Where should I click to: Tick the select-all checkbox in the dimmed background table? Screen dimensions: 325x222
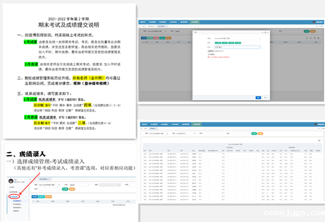142,42
